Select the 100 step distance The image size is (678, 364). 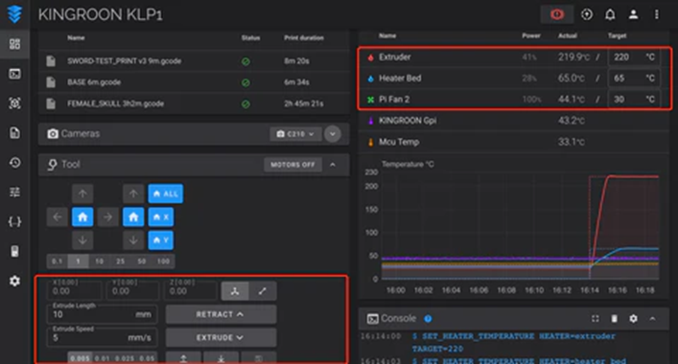(163, 262)
